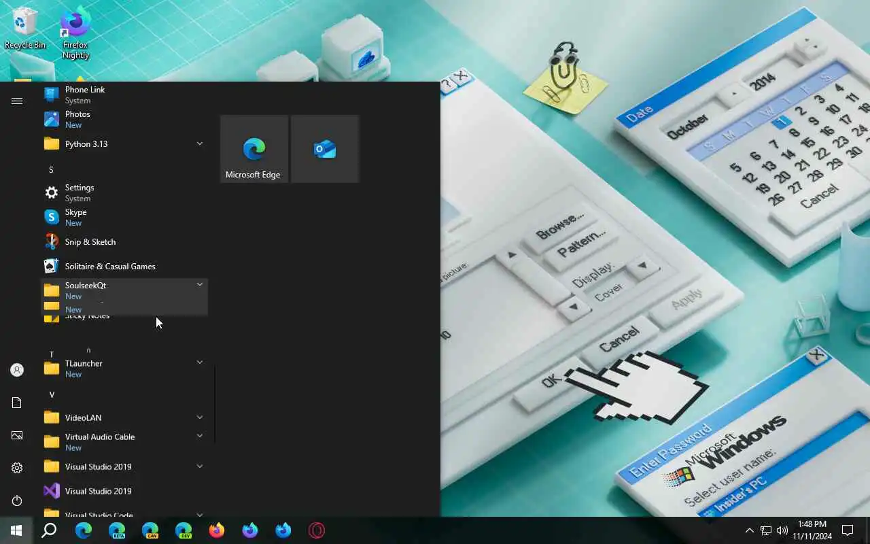Open Phone Link from the app list
This screenshot has width=870, height=544.
click(x=124, y=95)
